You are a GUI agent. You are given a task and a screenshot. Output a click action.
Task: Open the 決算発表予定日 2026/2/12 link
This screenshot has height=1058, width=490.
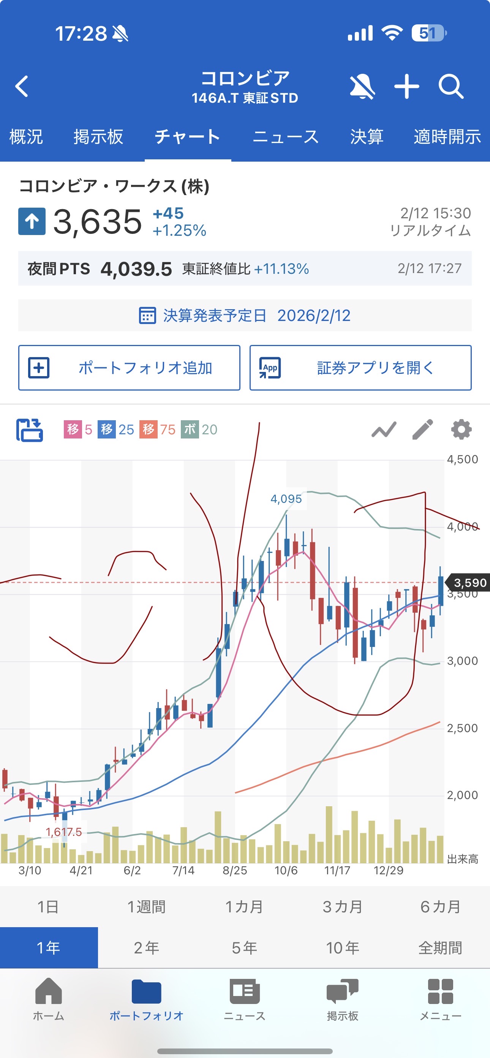point(245,315)
